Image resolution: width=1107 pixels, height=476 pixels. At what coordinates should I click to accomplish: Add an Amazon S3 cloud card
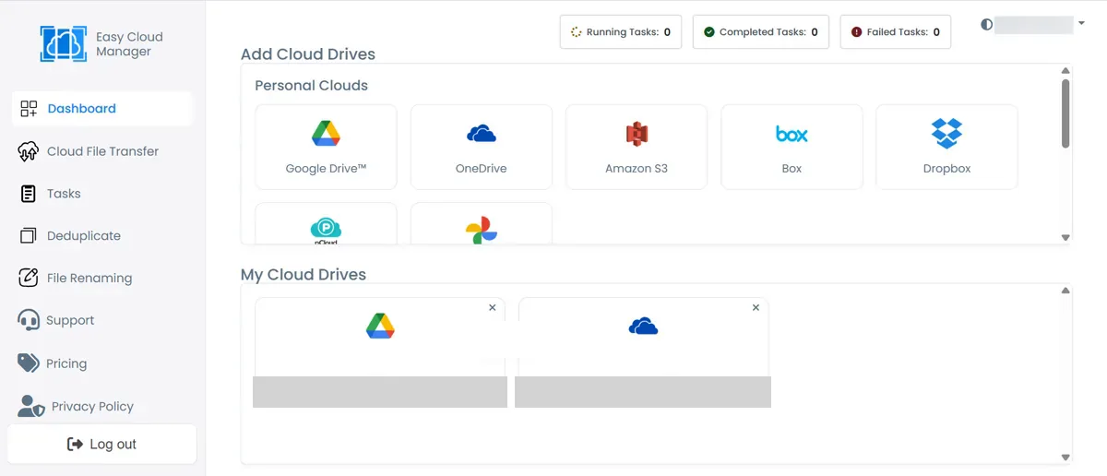click(637, 147)
